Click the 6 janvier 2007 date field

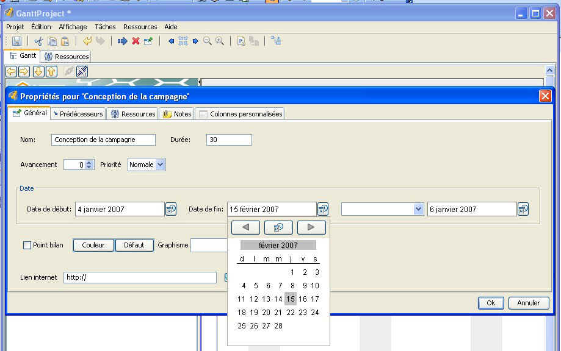click(472, 209)
